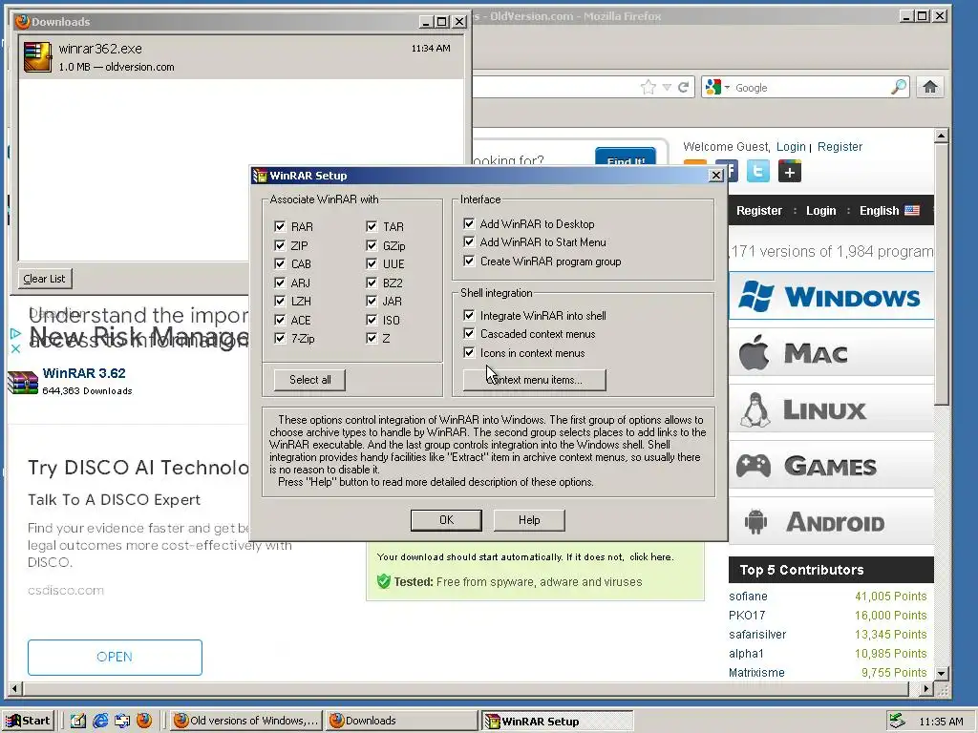978x733 pixels.
Task: Click the WinRAR books icon on webpage
Action: tap(23, 382)
